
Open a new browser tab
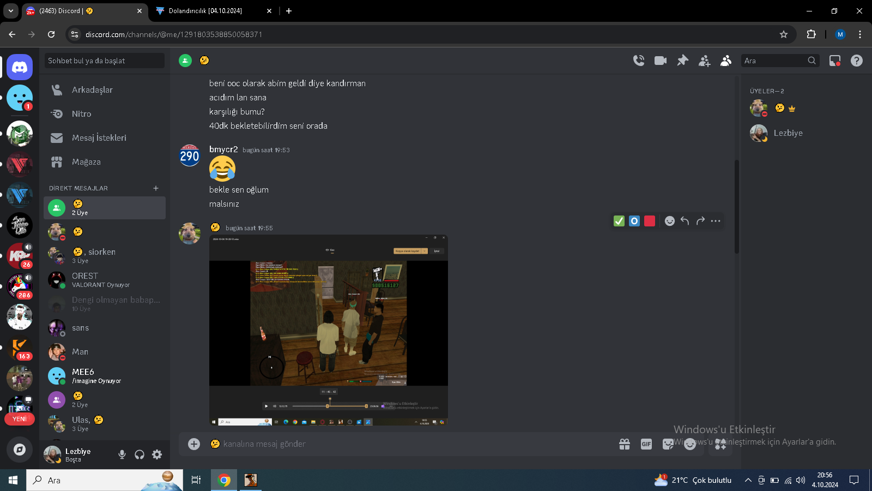tap(289, 11)
